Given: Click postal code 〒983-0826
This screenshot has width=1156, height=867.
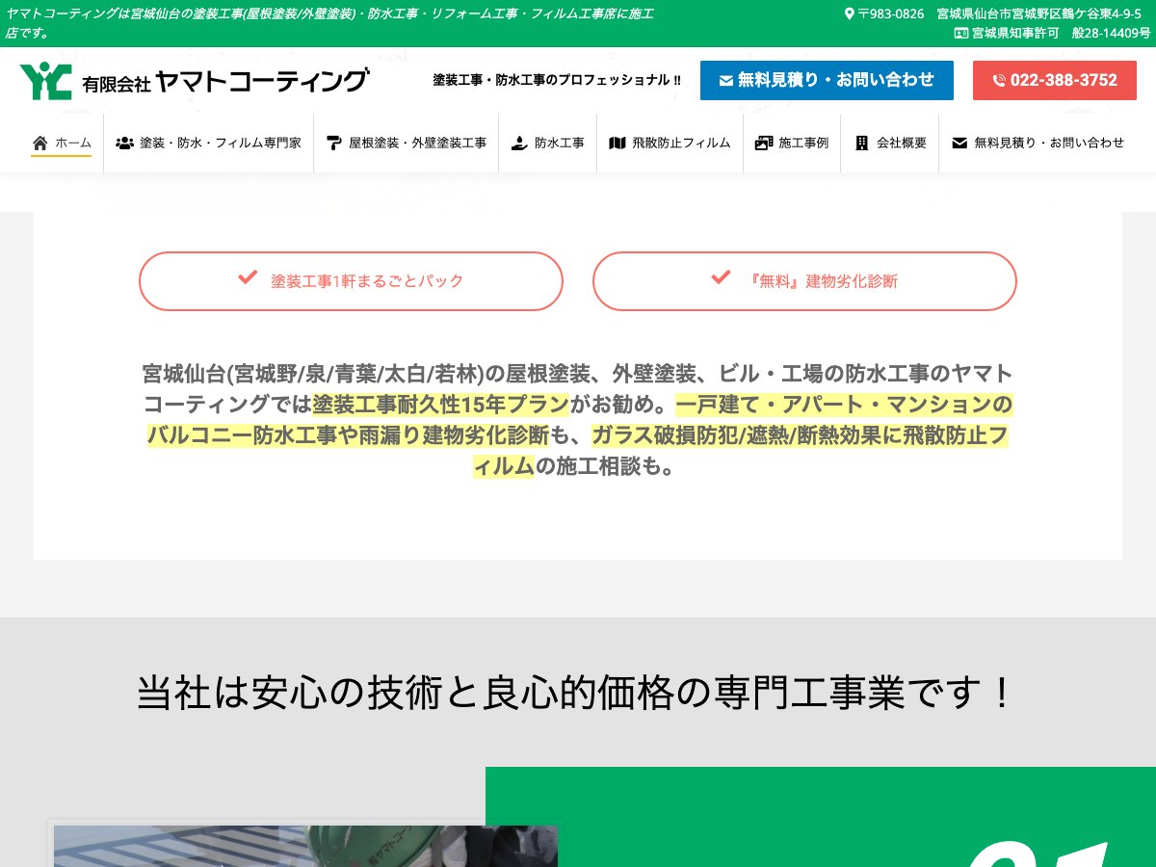Looking at the screenshot, I should click(891, 13).
